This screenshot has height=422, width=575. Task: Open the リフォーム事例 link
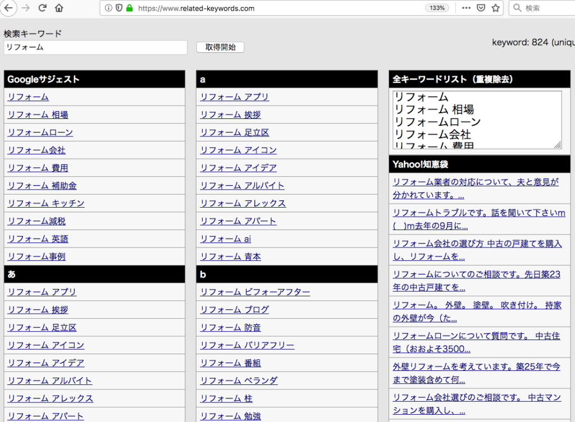pos(36,256)
